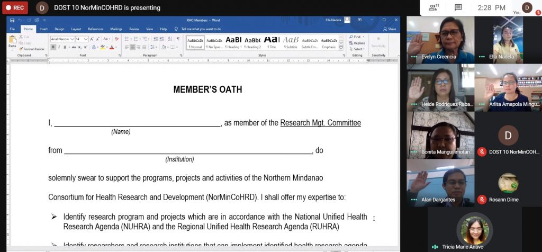Switch to the References tab
Viewport: 542px width, 252px height.
pos(95,29)
